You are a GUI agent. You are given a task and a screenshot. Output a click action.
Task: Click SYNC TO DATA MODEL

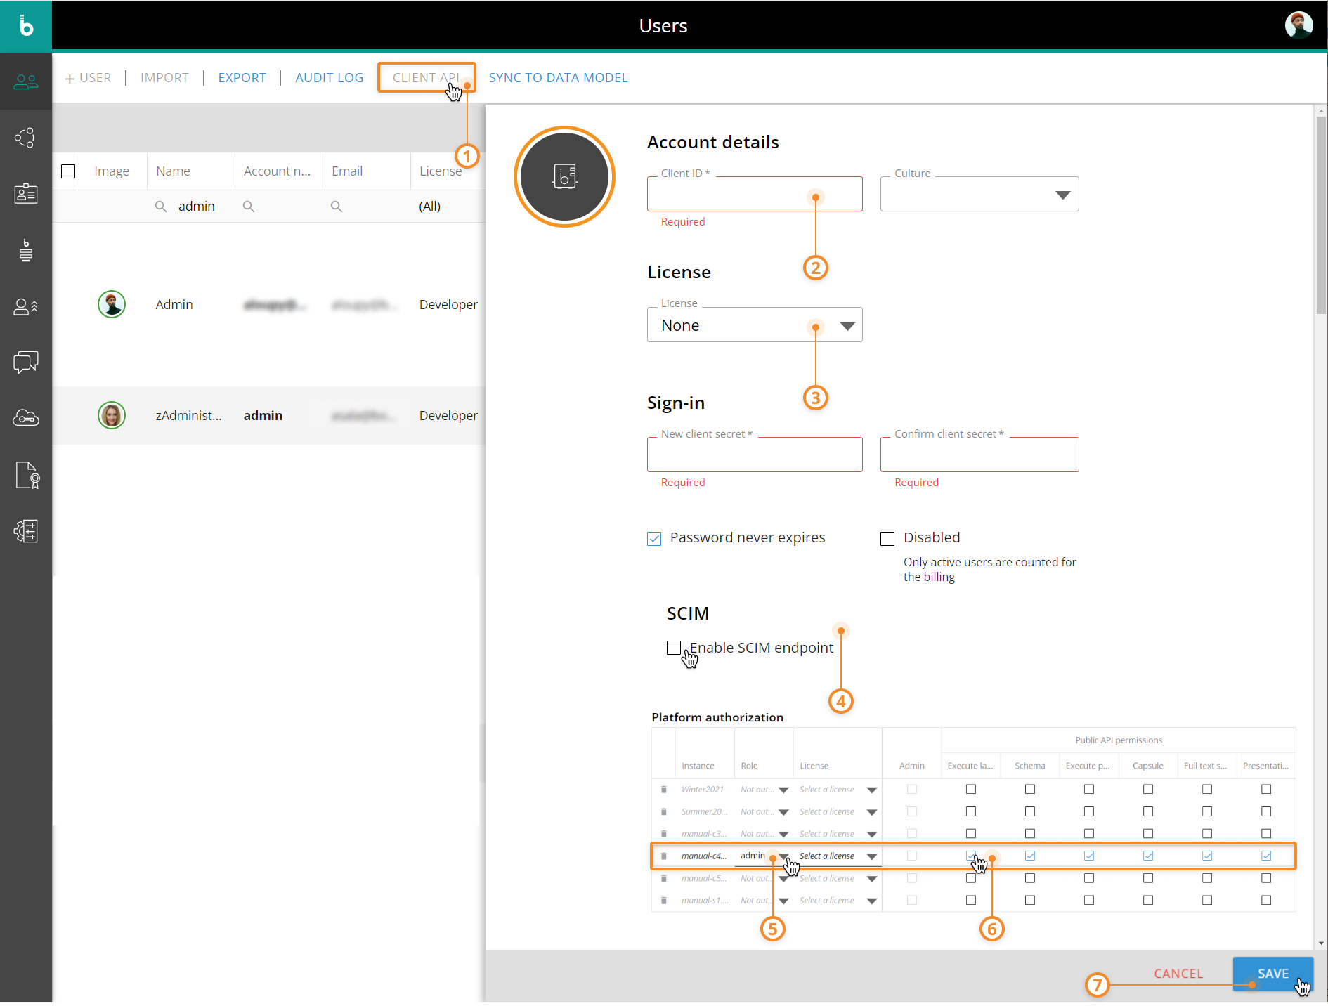coord(558,78)
